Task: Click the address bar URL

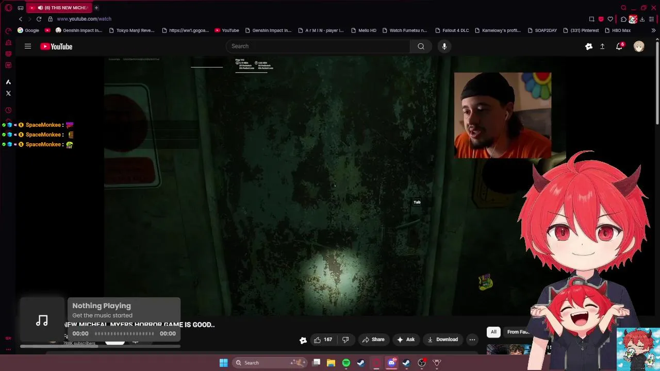Action: 84,19
